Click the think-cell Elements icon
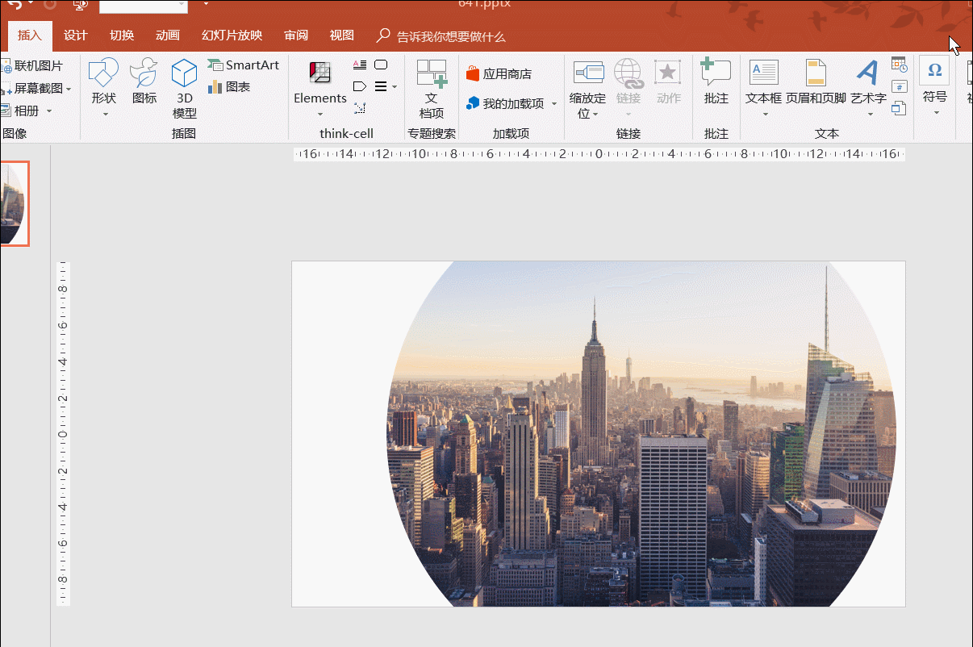 point(320,73)
